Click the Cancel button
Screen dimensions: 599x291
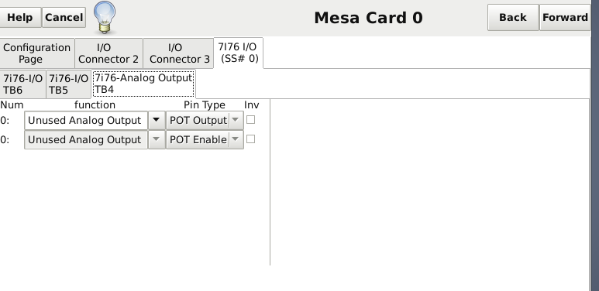64,18
